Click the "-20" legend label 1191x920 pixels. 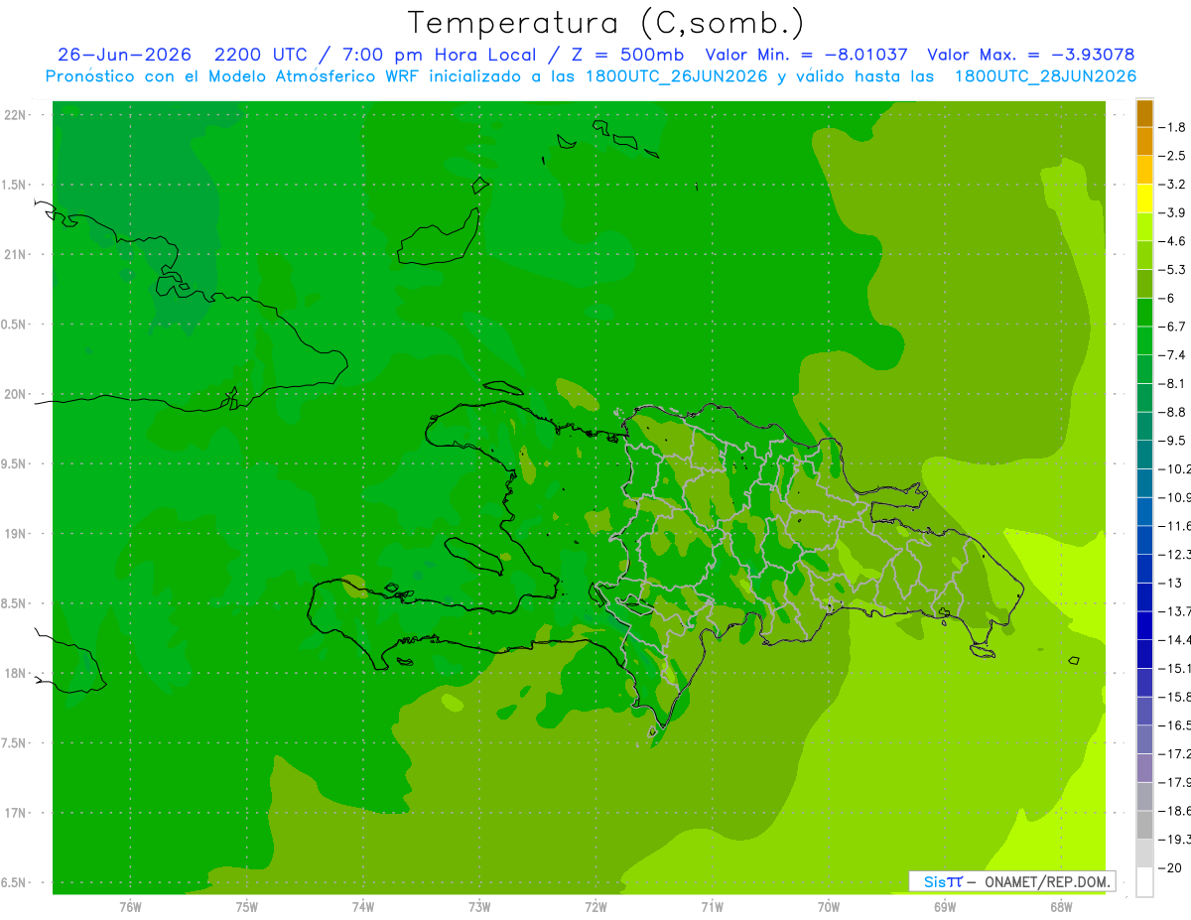coord(1170,867)
